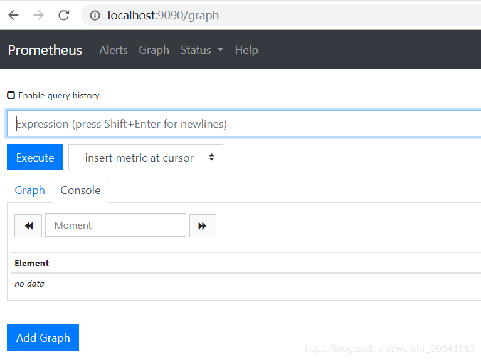Screen dimensions: 481x360
Task: Click the browser address bar URL
Action: click(x=163, y=15)
